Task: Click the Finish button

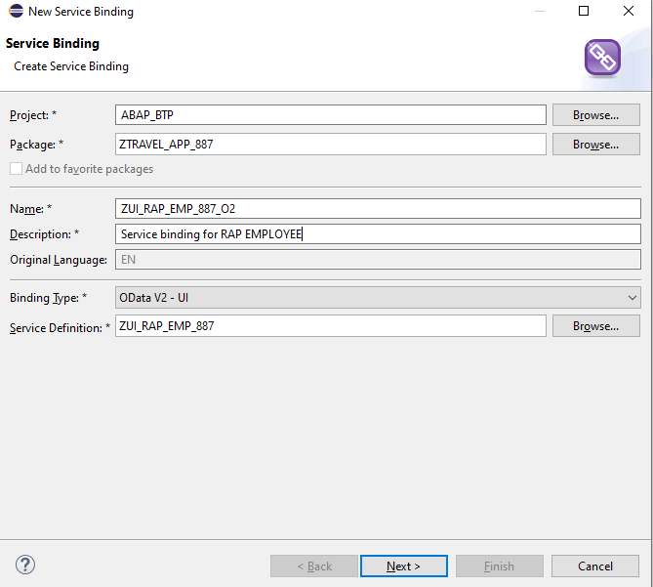Action: click(499, 566)
